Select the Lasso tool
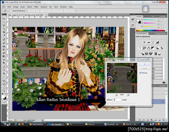Image resolution: width=169 pixels, height=132 pixels. (x=4, y=25)
